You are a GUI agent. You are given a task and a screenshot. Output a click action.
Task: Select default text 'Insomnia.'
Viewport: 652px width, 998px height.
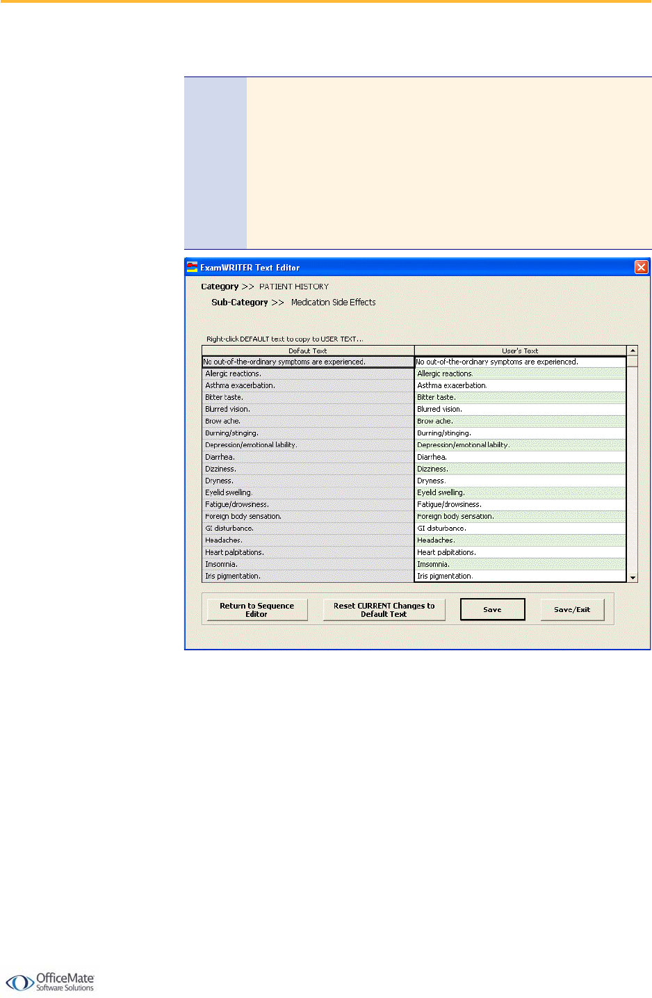(x=308, y=564)
